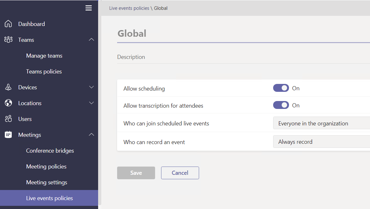The image size is (370, 209).
Task: Expand the Locations section chevron
Action: tap(91, 103)
